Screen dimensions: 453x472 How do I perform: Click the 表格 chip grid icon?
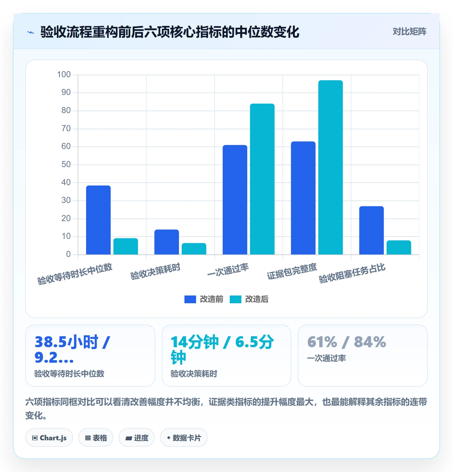pyautogui.click(x=88, y=438)
